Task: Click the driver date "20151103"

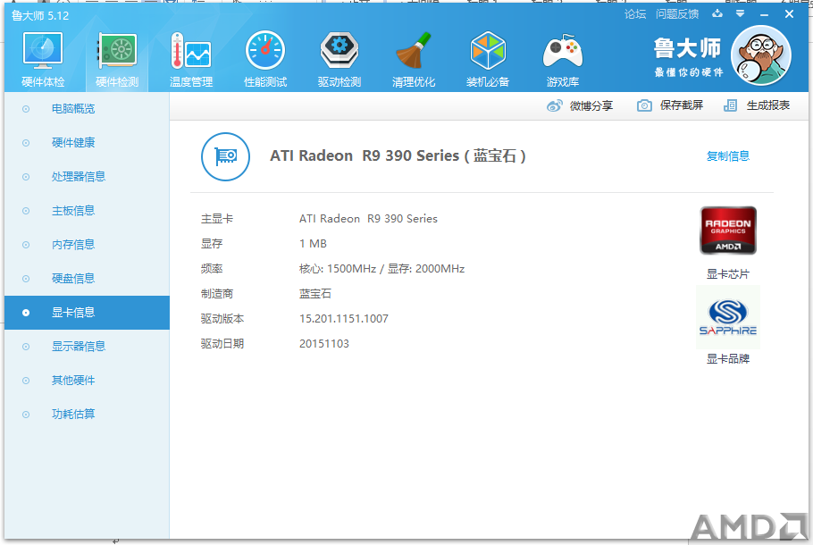Action: tap(324, 344)
